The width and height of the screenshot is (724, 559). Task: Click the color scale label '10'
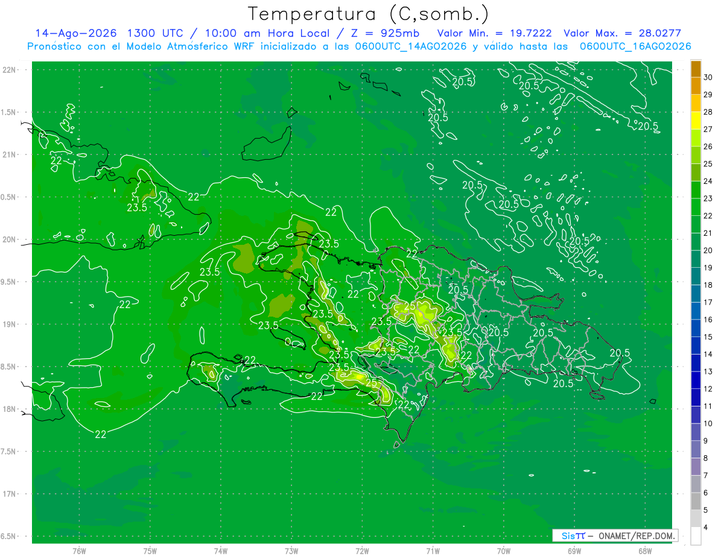pyautogui.click(x=708, y=423)
